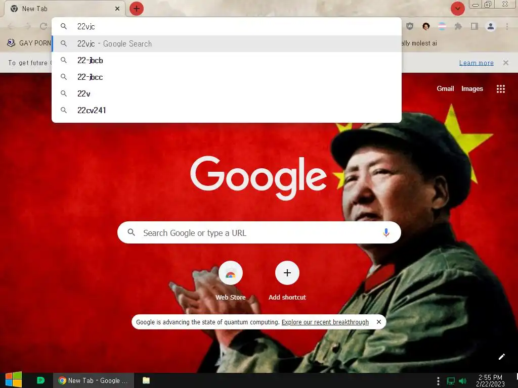
Task: Open the face avatar extension icon
Action: (x=426, y=26)
